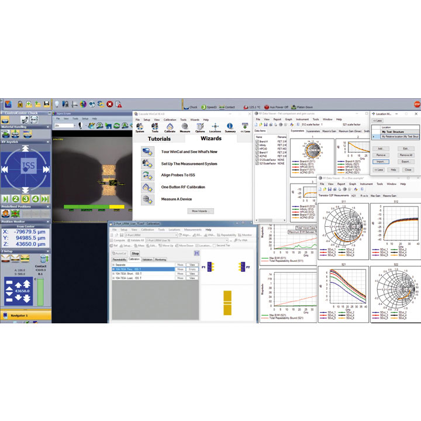The image size is (421, 421).
Task: Open the Locations icon in WinCal toolbar
Action: coord(215,127)
